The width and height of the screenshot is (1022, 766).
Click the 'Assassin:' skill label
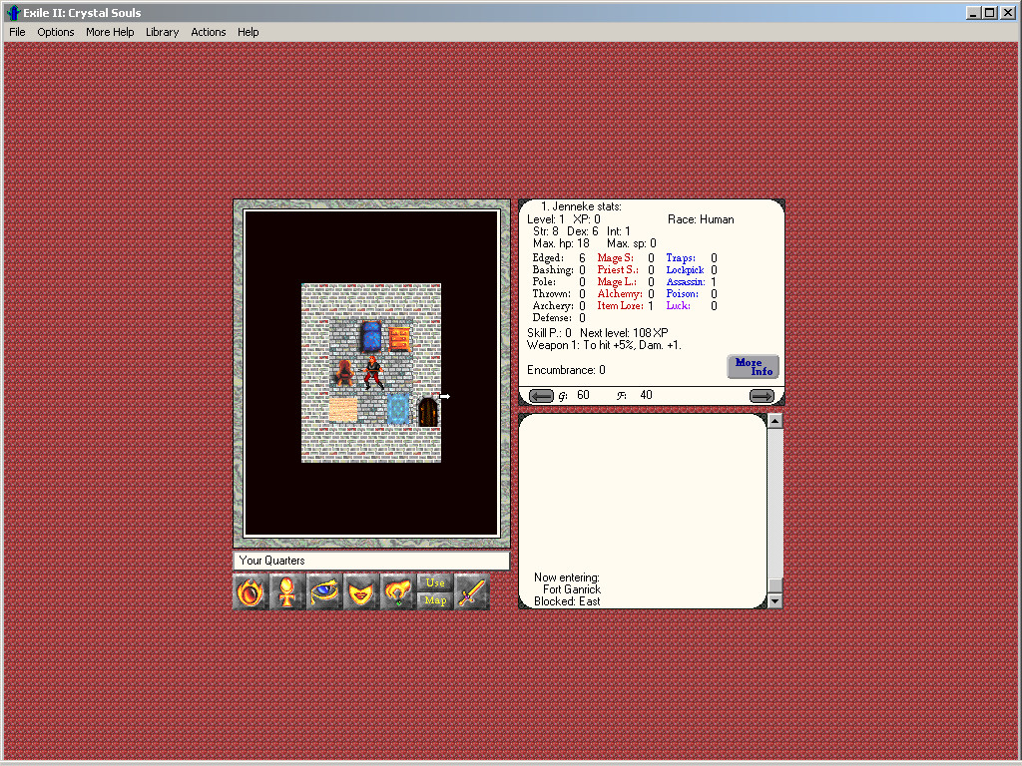tap(685, 282)
